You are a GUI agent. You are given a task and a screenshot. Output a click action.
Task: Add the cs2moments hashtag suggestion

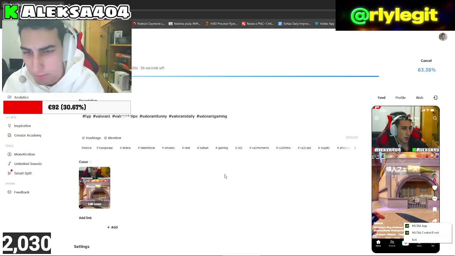pos(259,148)
